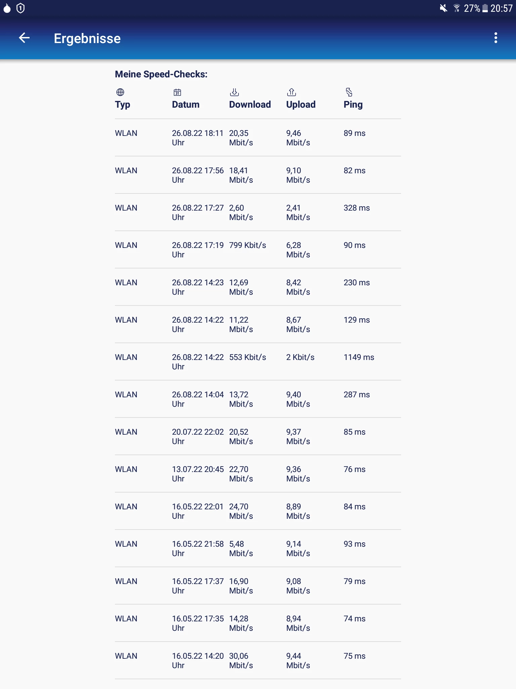Tap the ping icon above Ping

pos(349,92)
